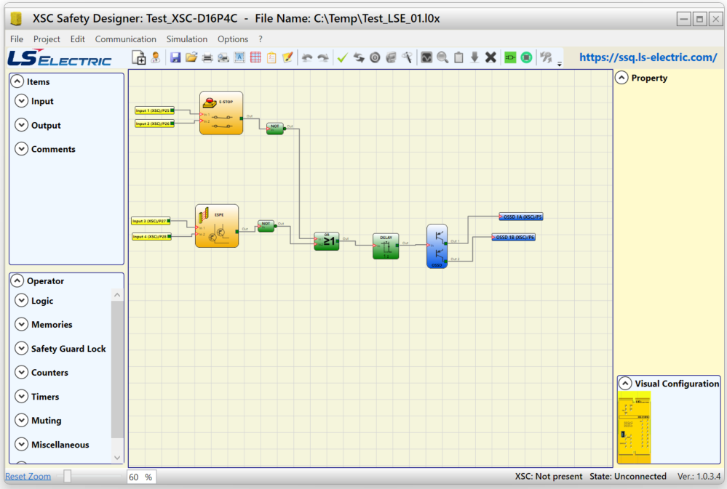This screenshot has height=489, width=727.
Task: Open the Edit menu
Action: (x=77, y=39)
